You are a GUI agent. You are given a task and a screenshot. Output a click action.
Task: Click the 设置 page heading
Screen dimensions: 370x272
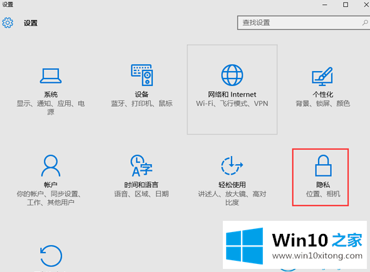(x=31, y=23)
